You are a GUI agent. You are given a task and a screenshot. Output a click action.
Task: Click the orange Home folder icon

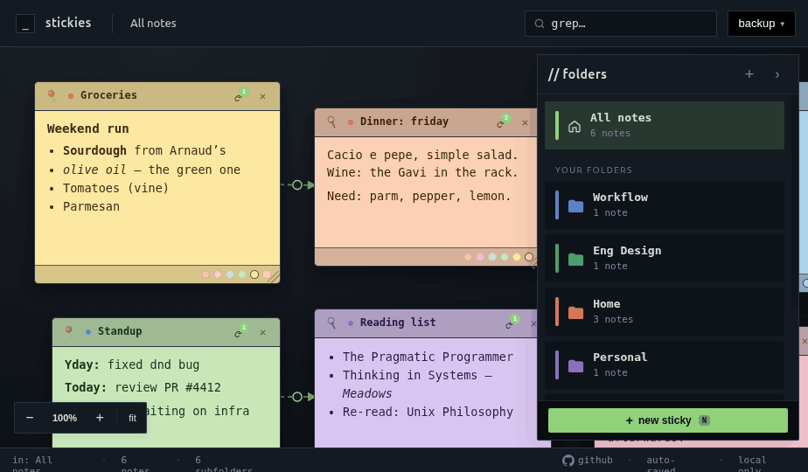(575, 312)
